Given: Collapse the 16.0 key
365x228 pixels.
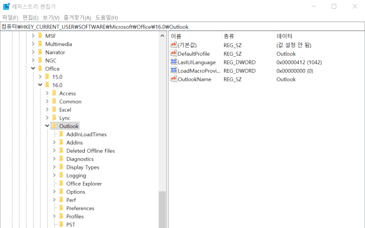Looking at the screenshot, I should [40, 85].
